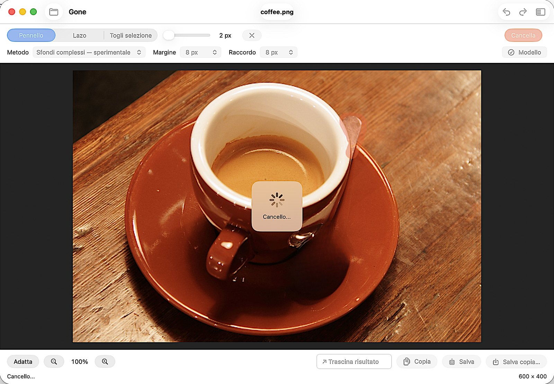Click the Adatta fit button

(x=23, y=362)
